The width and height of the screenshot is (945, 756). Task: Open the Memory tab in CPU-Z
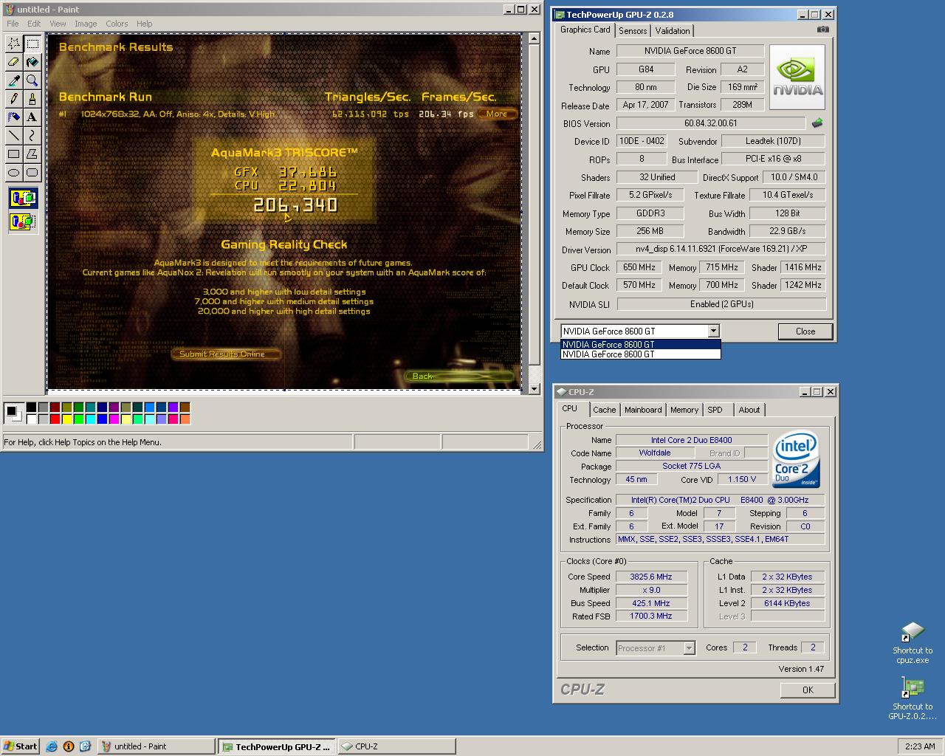[x=684, y=410]
